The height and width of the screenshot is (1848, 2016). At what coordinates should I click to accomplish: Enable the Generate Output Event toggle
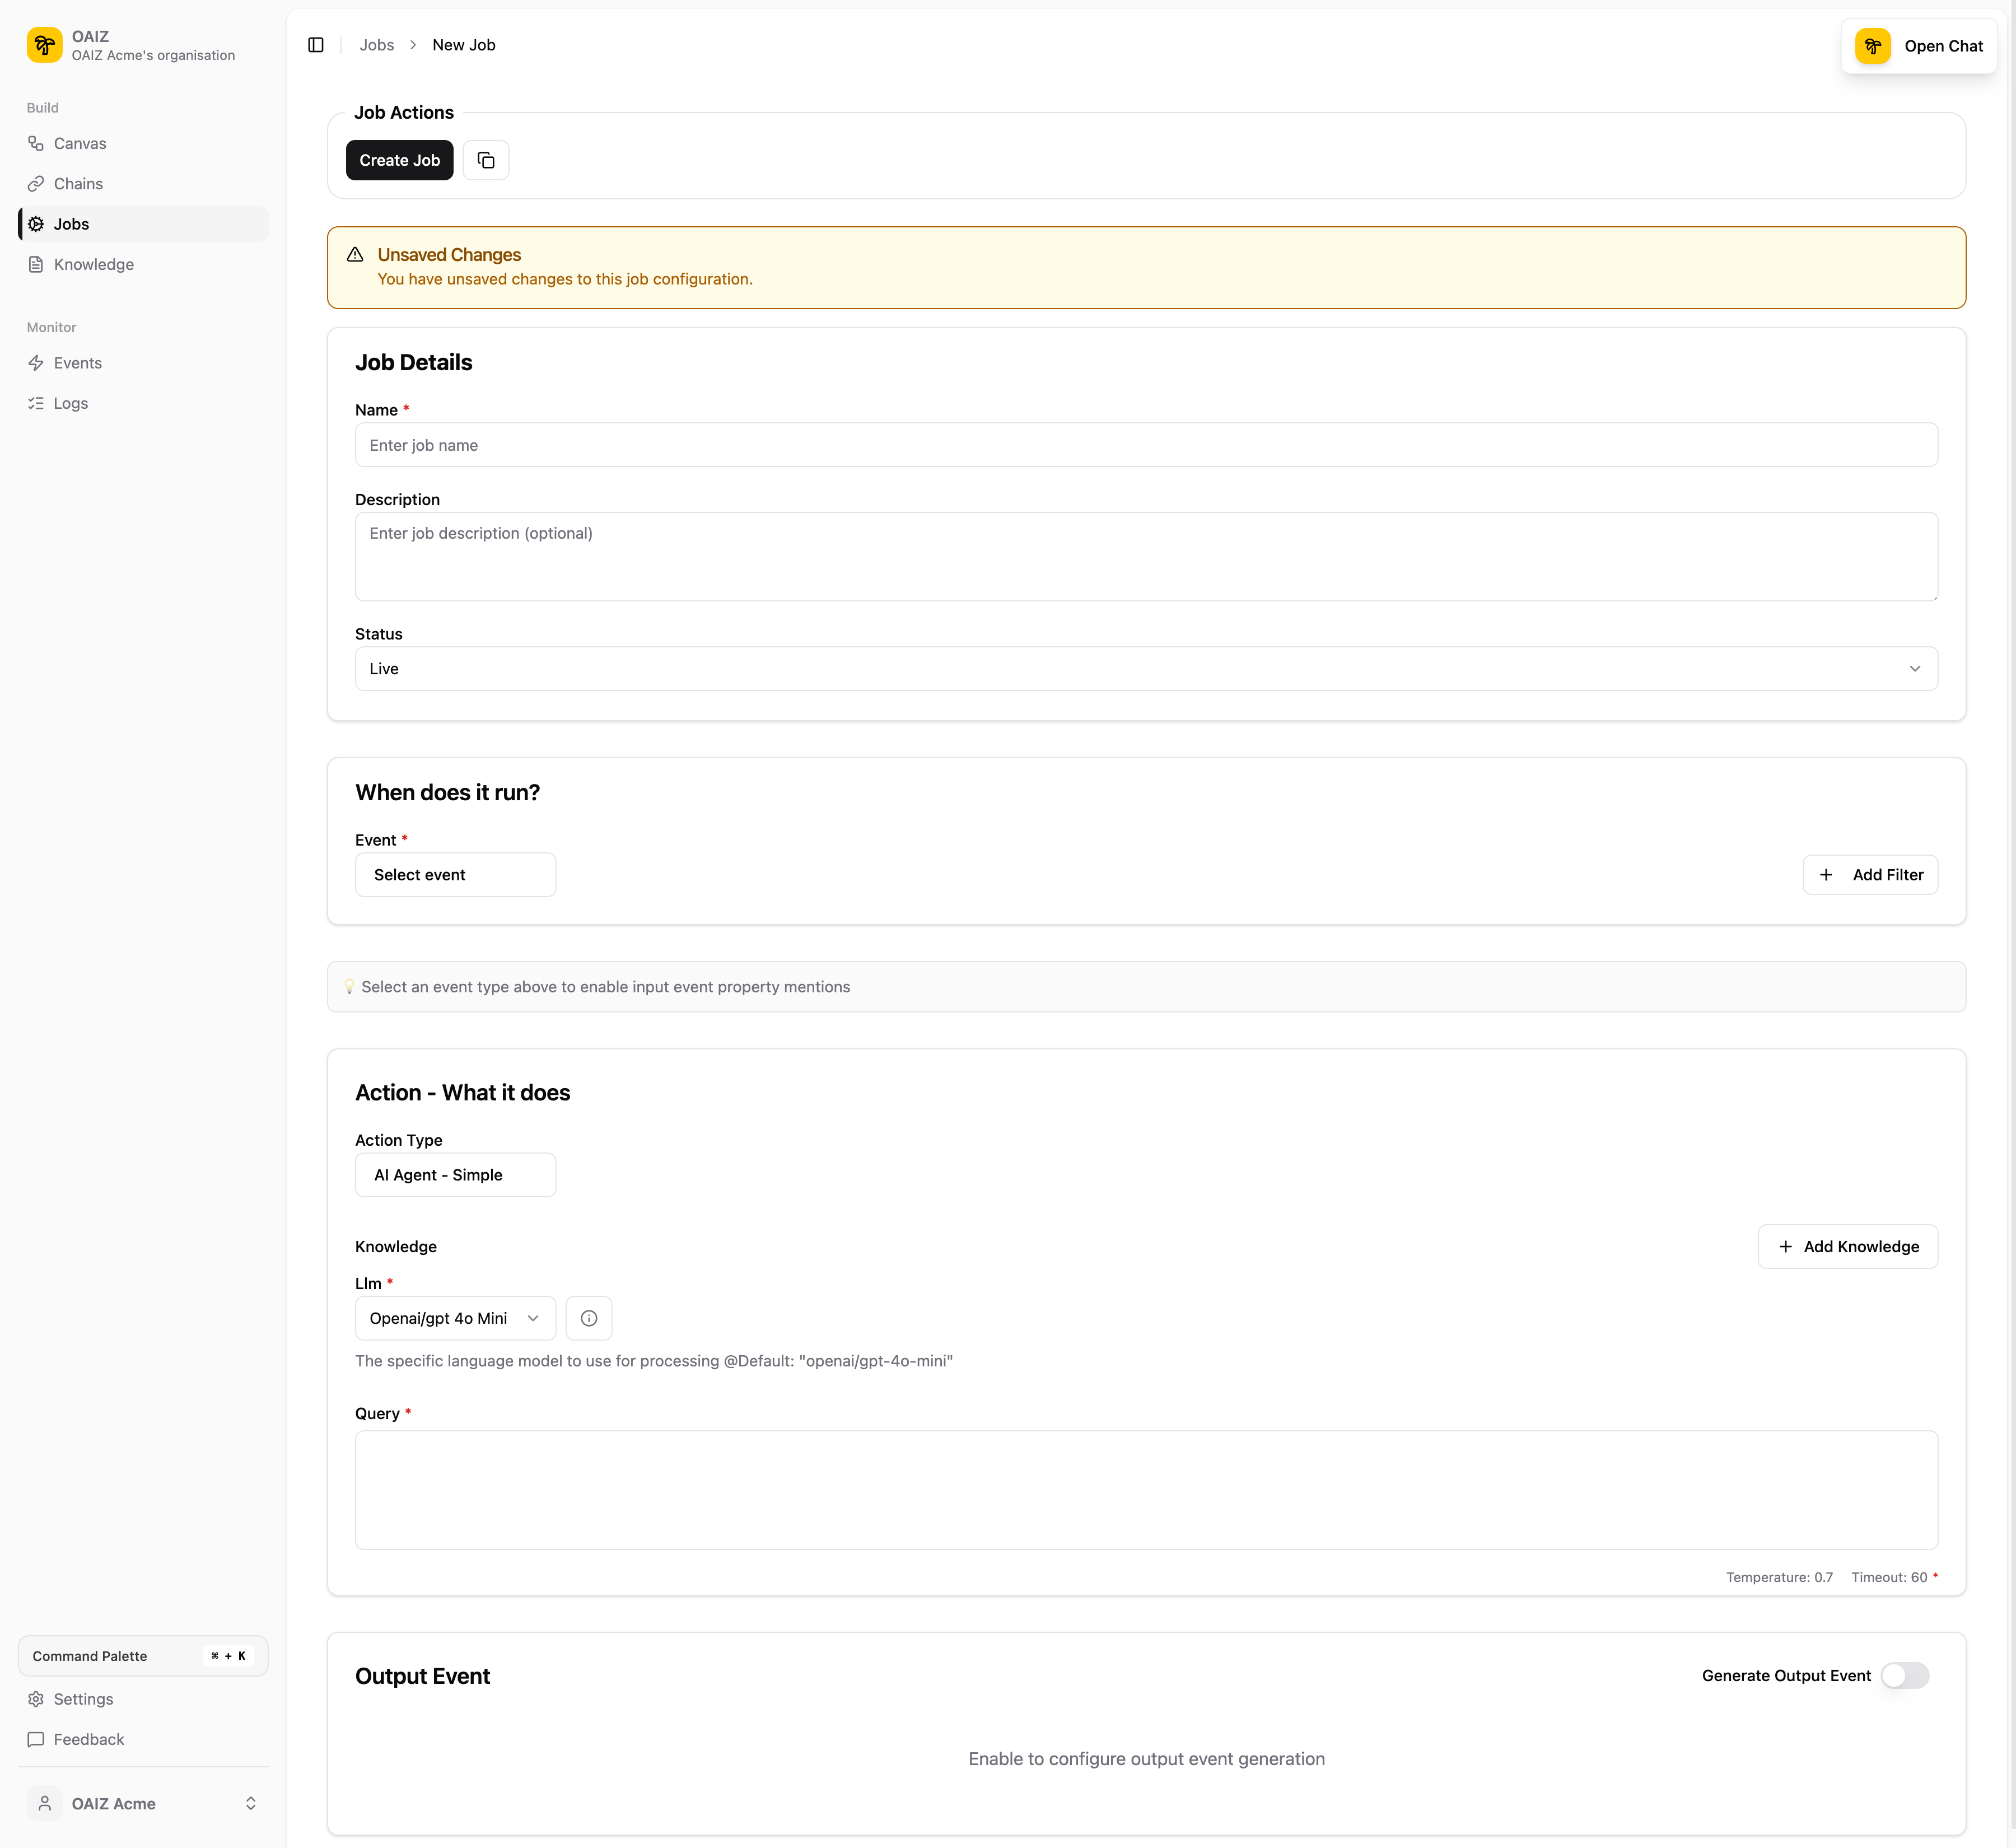tap(1904, 1675)
